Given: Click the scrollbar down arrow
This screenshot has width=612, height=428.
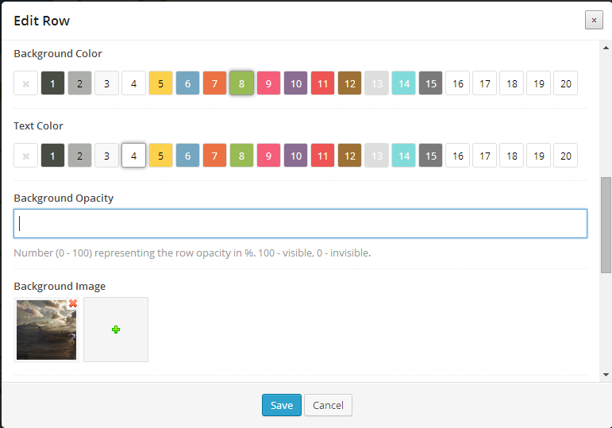Looking at the screenshot, I should (606, 375).
